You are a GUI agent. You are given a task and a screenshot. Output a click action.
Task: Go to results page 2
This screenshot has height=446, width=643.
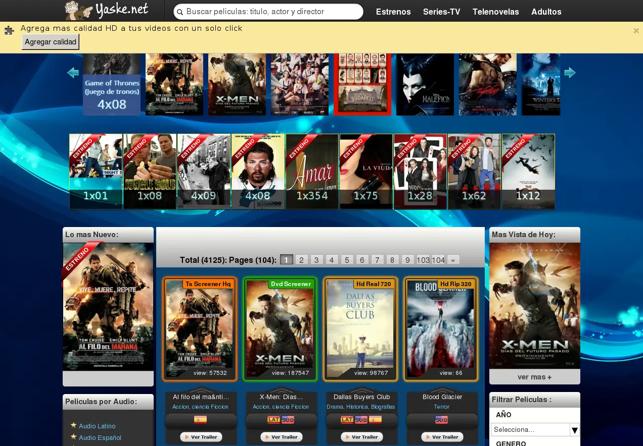pyautogui.click(x=301, y=260)
